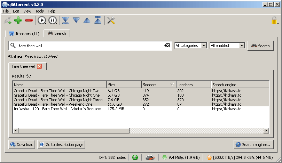Open the Edit menu

[x=16, y=11]
